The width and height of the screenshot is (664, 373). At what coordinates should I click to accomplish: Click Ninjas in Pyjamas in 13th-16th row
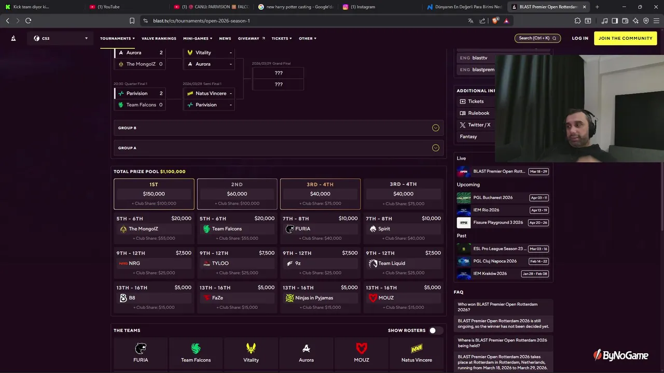point(320,298)
